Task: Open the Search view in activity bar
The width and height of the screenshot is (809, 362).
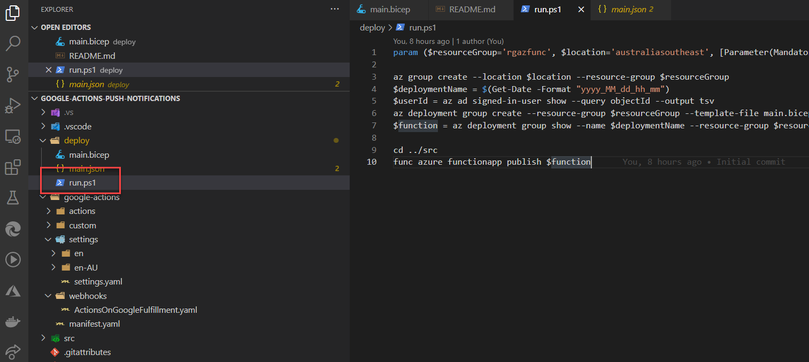Action: 13,43
